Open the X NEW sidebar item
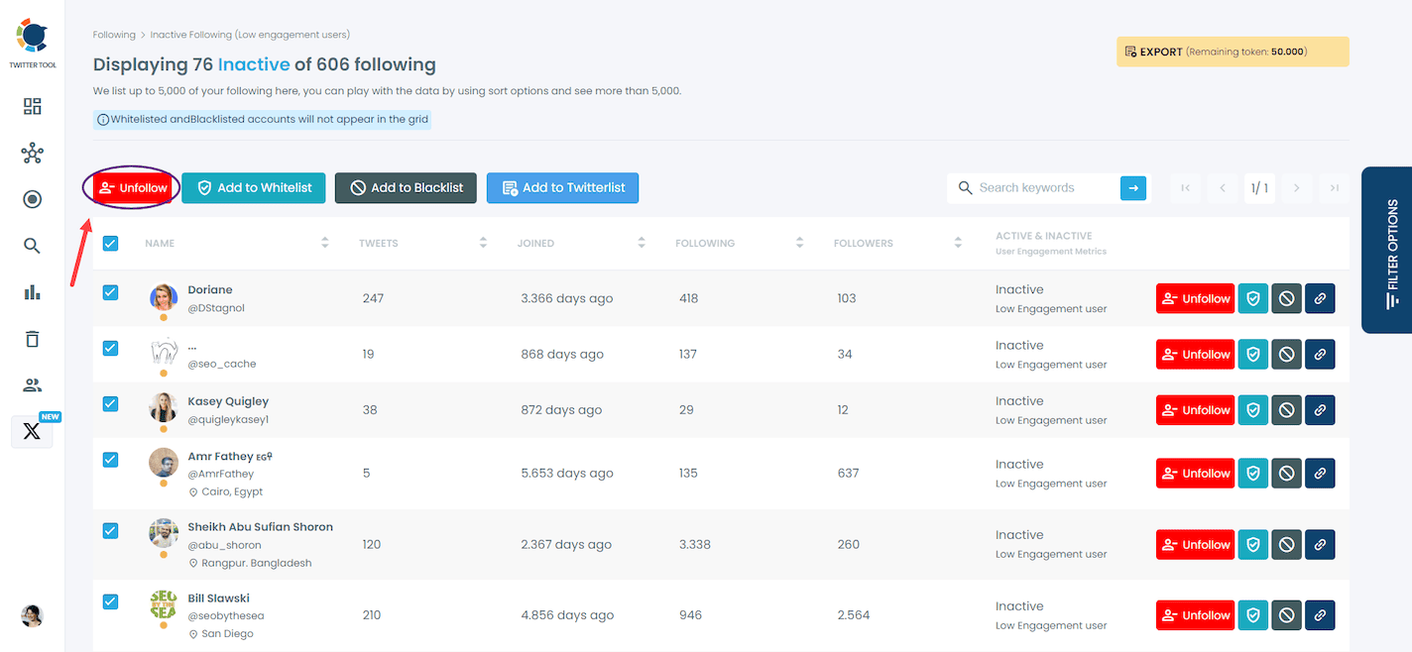Viewport: 1412px width, 652px height. click(32, 432)
